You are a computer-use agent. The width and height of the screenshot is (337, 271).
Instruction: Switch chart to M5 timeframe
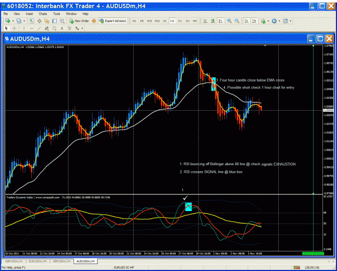(142, 21)
